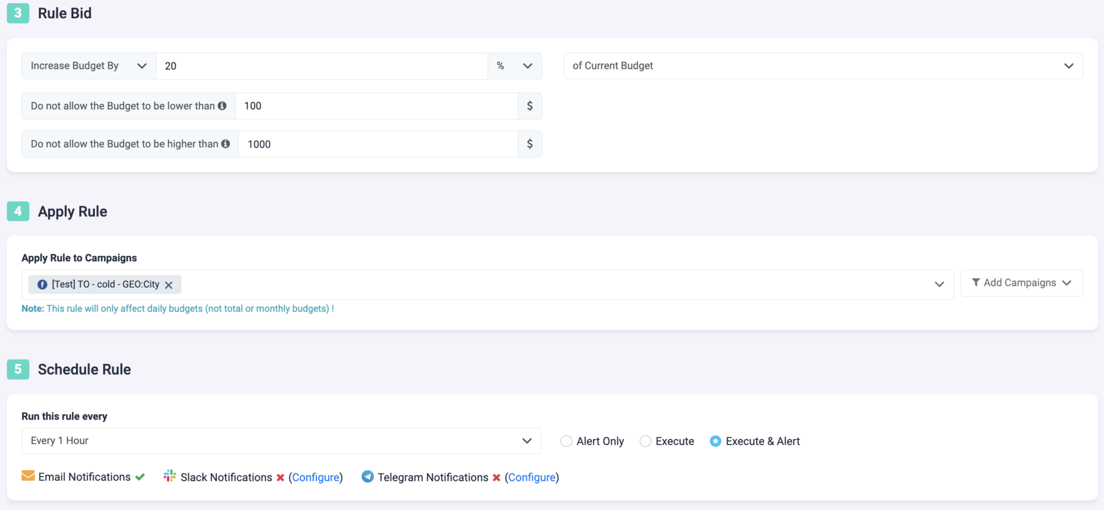Open the Add Campaigns menu
The image size is (1104, 510).
click(1021, 282)
